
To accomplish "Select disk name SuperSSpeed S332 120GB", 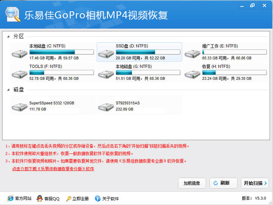I will tap(52, 103).
